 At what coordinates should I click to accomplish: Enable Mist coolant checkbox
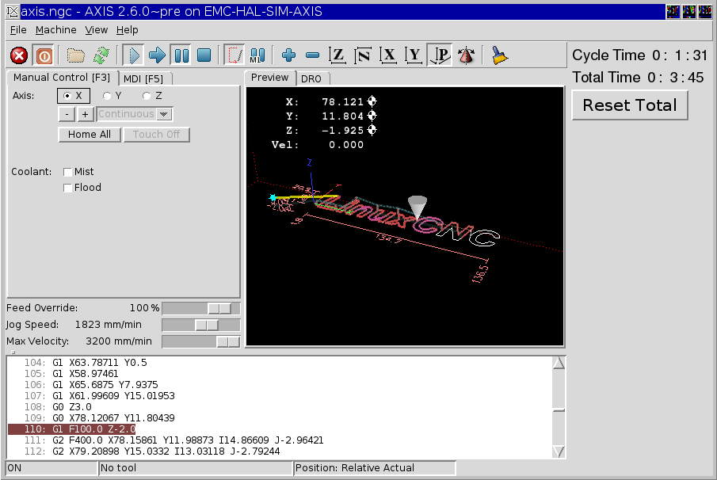tap(67, 172)
